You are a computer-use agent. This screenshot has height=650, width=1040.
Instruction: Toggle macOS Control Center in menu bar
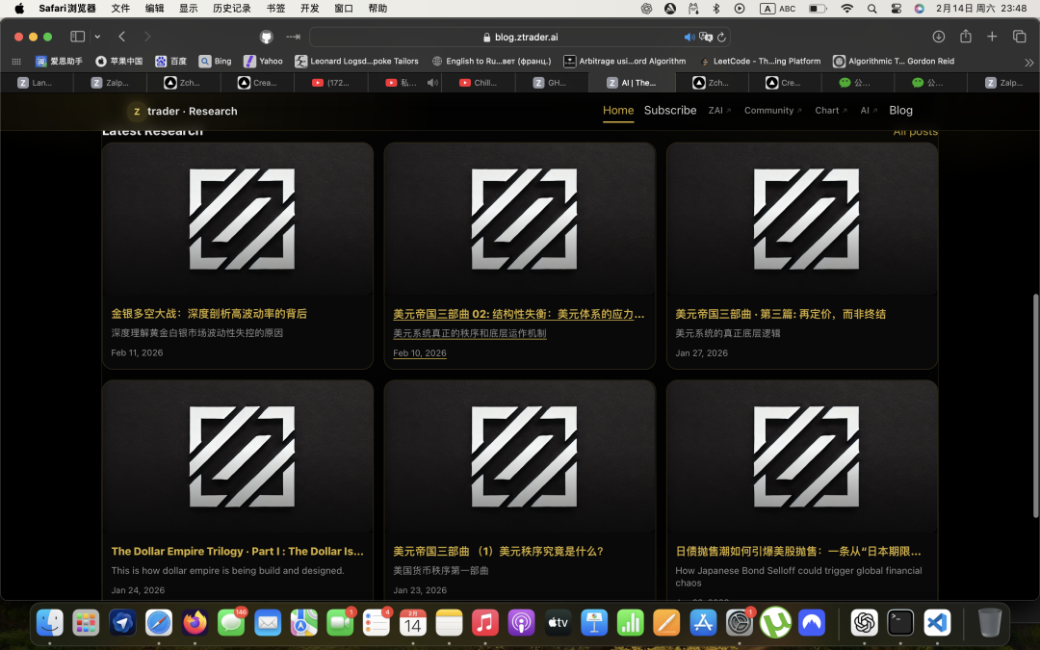(x=897, y=9)
